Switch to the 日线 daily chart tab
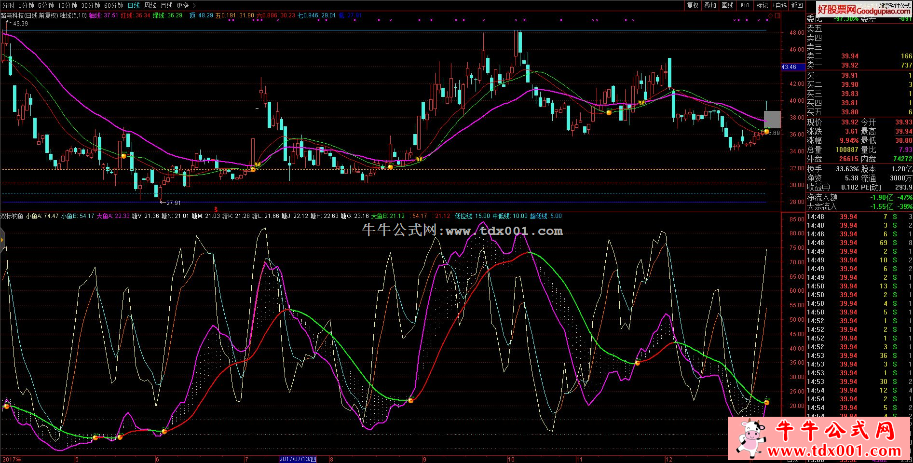 pyautogui.click(x=134, y=5)
